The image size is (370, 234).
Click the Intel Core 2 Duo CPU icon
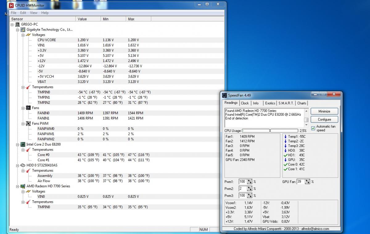coord(23,144)
